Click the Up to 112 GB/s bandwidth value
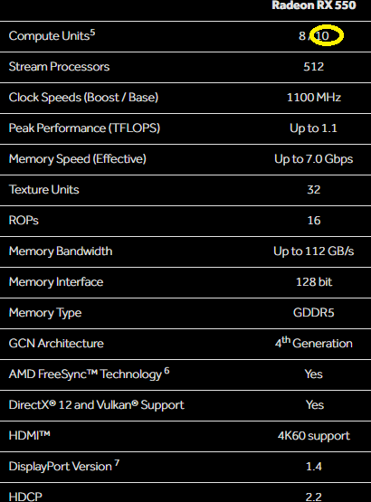 tap(314, 251)
